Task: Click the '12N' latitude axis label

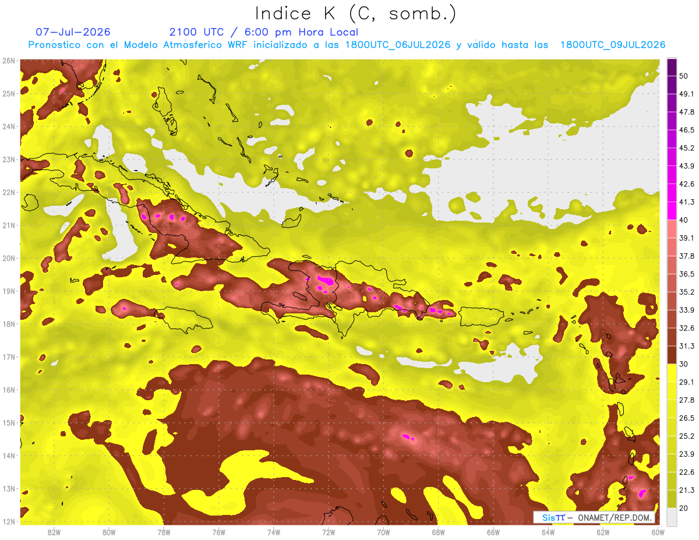Action: point(9,521)
